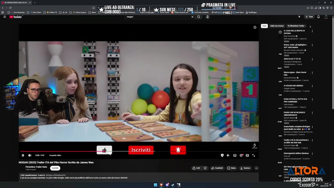The height and width of the screenshot is (188, 334).
Task: Open the account avatar menu
Action: tap(326, 17)
